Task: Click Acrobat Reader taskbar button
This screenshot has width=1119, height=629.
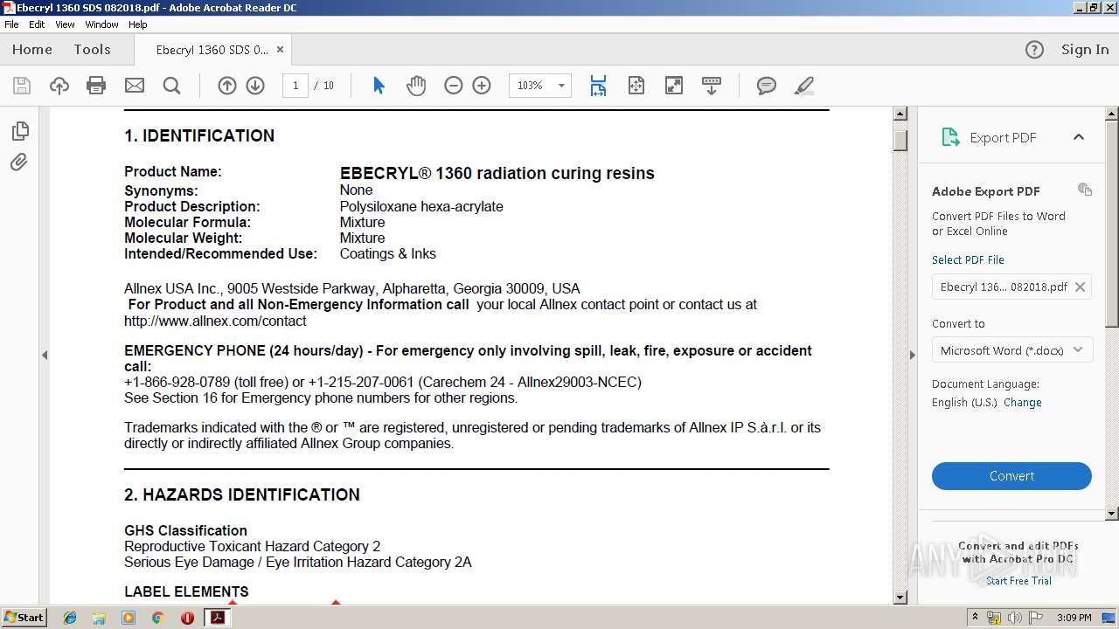Action: pyautogui.click(x=217, y=618)
